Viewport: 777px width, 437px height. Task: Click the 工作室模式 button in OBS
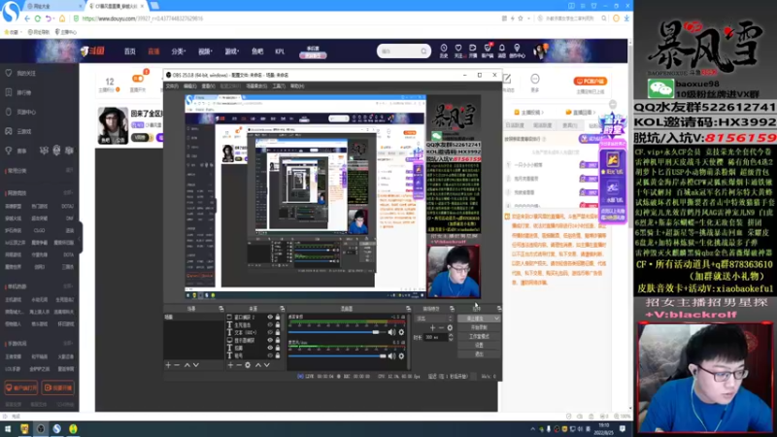click(x=479, y=336)
